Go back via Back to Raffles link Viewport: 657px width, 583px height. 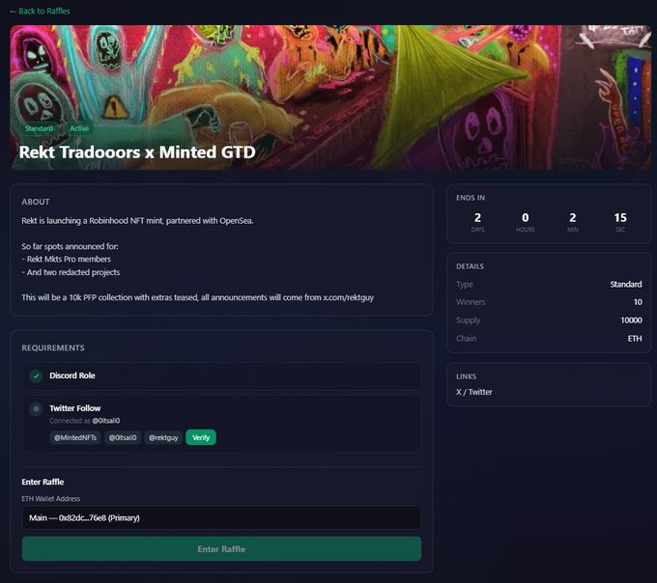40,12
